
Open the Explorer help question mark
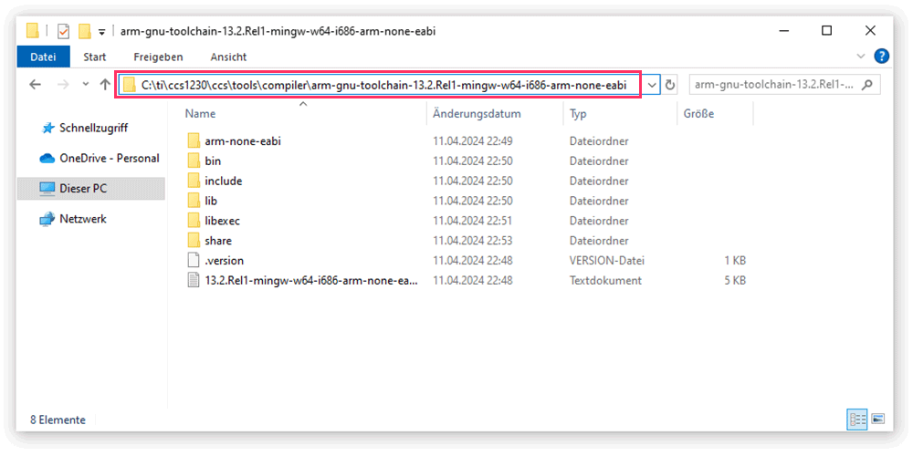click(882, 57)
